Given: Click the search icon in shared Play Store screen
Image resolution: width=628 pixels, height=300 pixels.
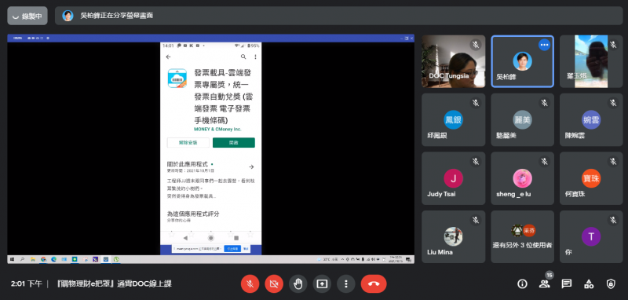Looking at the screenshot, I should coord(243,57).
